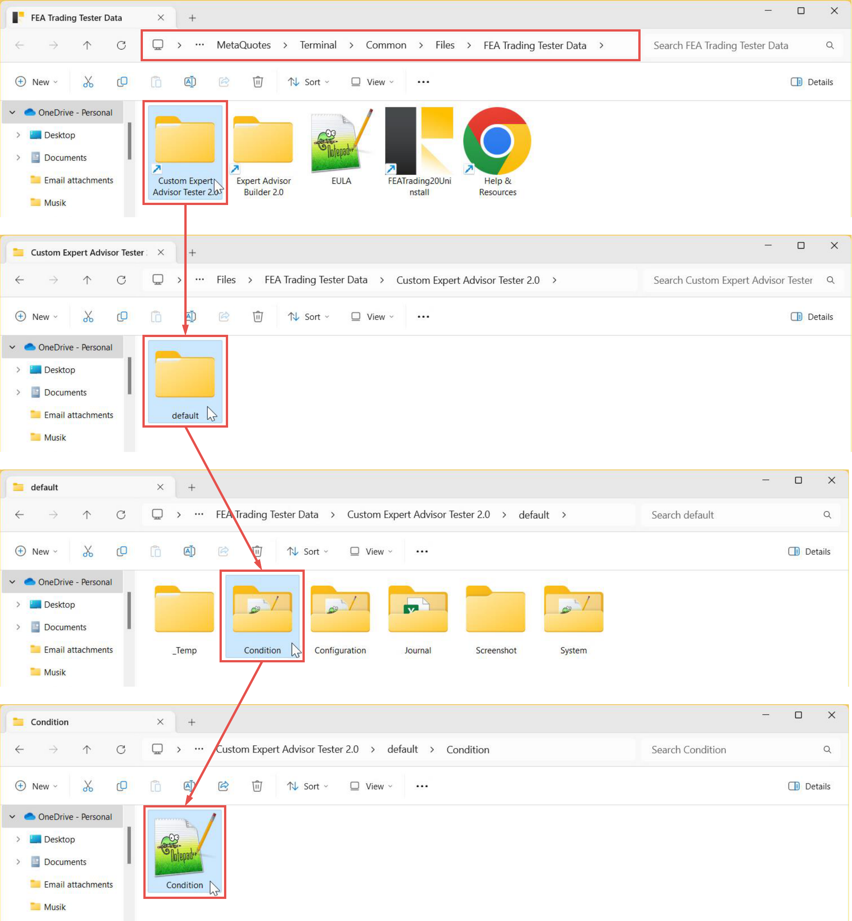This screenshot has width=852, height=921.
Task: Add new tab in FEA Trading Tester Data window
Action: tap(192, 18)
